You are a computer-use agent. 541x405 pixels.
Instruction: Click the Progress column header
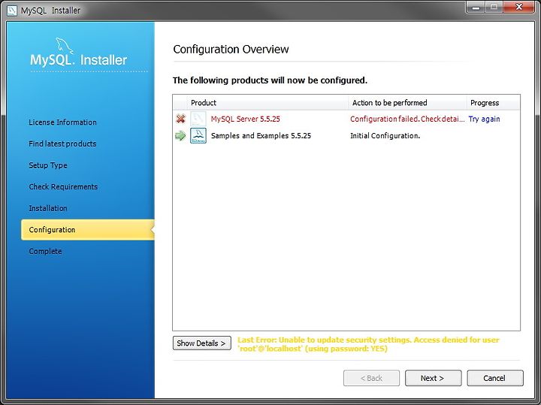(x=493, y=103)
